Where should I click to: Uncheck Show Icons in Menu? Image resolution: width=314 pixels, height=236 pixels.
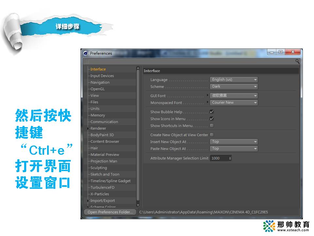[212, 119]
